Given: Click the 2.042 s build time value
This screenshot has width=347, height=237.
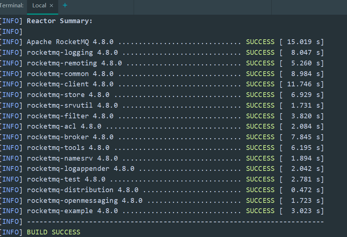Looking at the screenshot, I should [306, 169].
